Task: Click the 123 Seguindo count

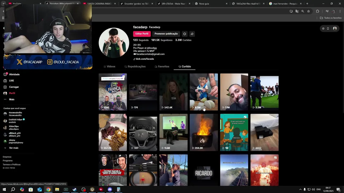Action: (x=141, y=40)
